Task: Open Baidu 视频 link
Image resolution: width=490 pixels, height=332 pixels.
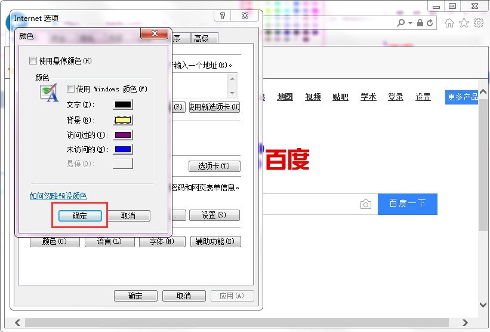Action: point(313,97)
